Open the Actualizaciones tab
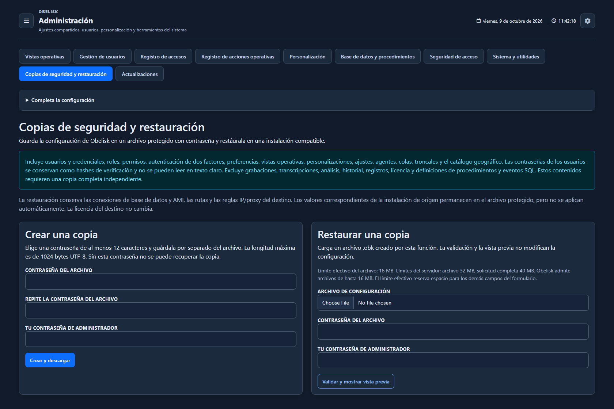The height and width of the screenshot is (409, 614). (140, 74)
